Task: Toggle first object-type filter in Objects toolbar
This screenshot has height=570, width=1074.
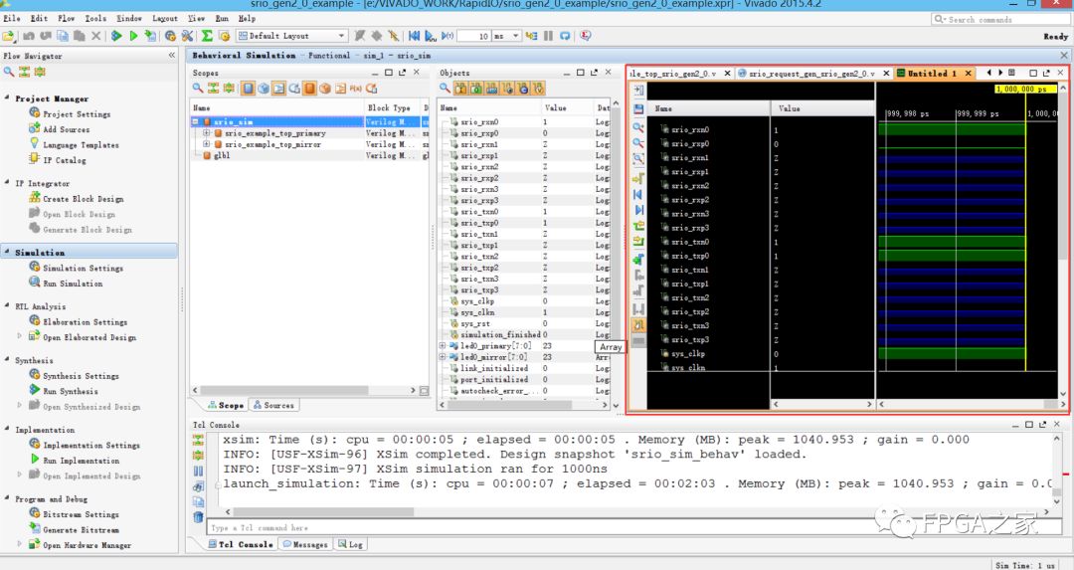Action: tap(461, 89)
